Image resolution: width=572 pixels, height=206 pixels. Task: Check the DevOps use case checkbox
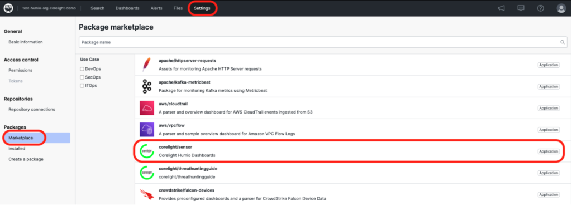(x=82, y=68)
